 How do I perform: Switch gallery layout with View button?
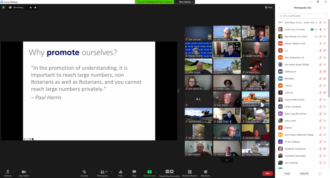[268, 7]
